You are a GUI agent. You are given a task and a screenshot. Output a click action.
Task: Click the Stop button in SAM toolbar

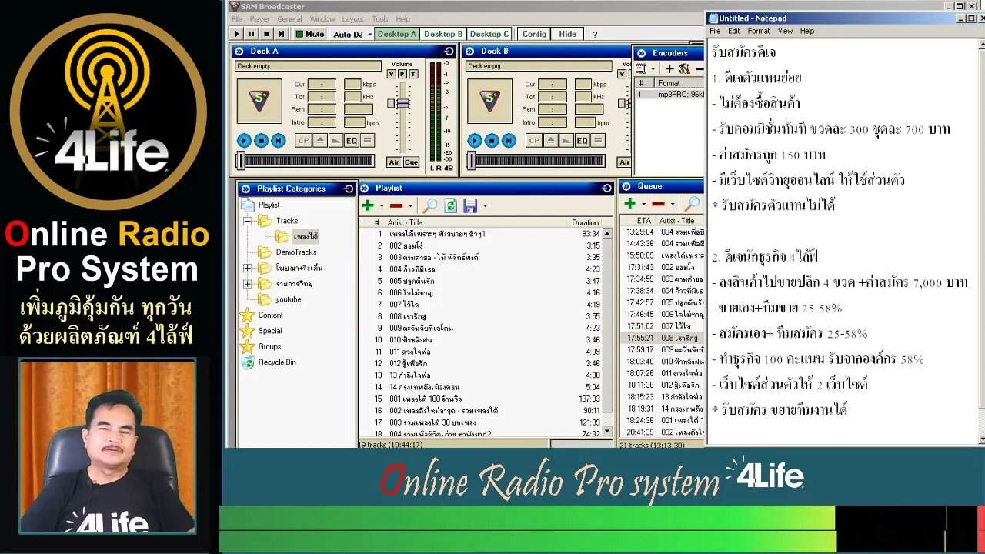[x=266, y=34]
